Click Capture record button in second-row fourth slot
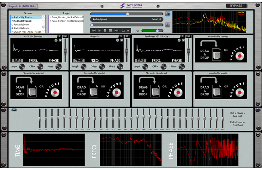The width and height of the screenshot is (262, 170). 240,93
